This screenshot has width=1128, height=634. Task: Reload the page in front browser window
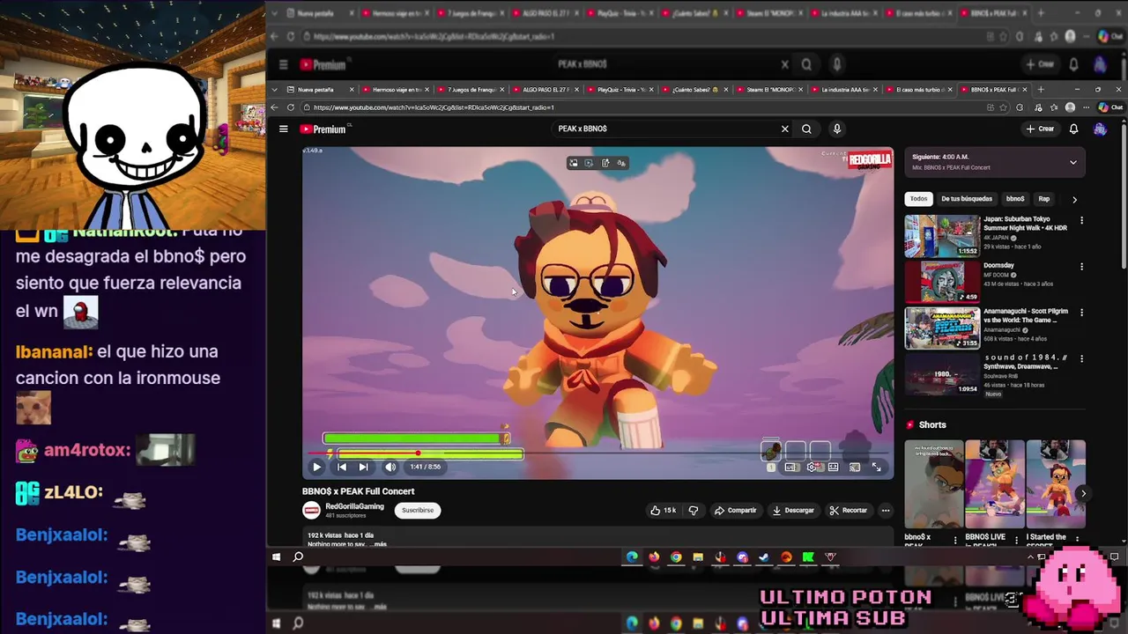[x=291, y=107]
